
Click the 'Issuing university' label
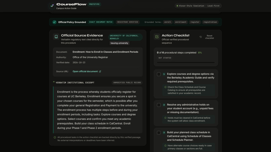(119, 43)
